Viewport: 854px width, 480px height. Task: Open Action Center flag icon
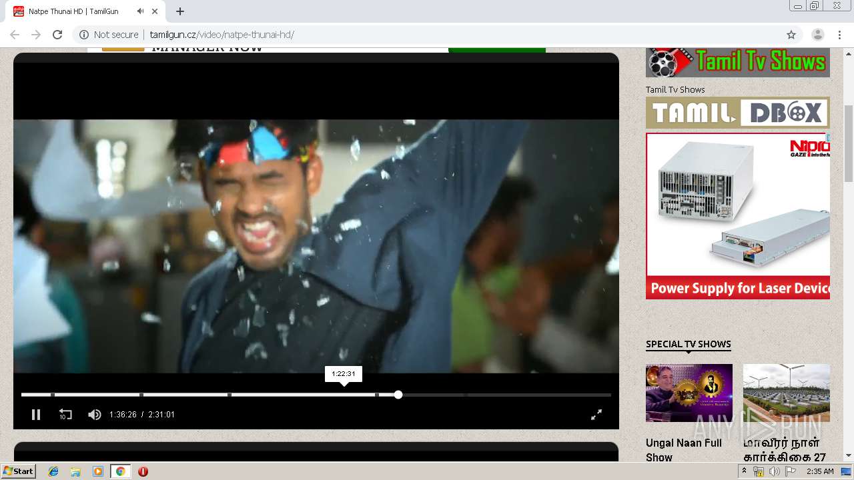tap(789, 471)
